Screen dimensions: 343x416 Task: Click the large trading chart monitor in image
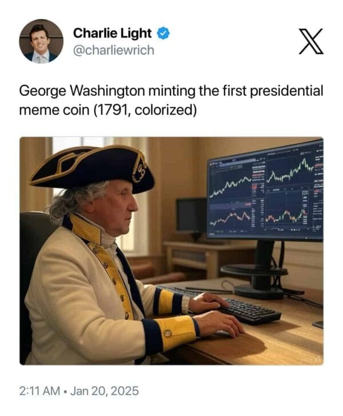pos(265,191)
